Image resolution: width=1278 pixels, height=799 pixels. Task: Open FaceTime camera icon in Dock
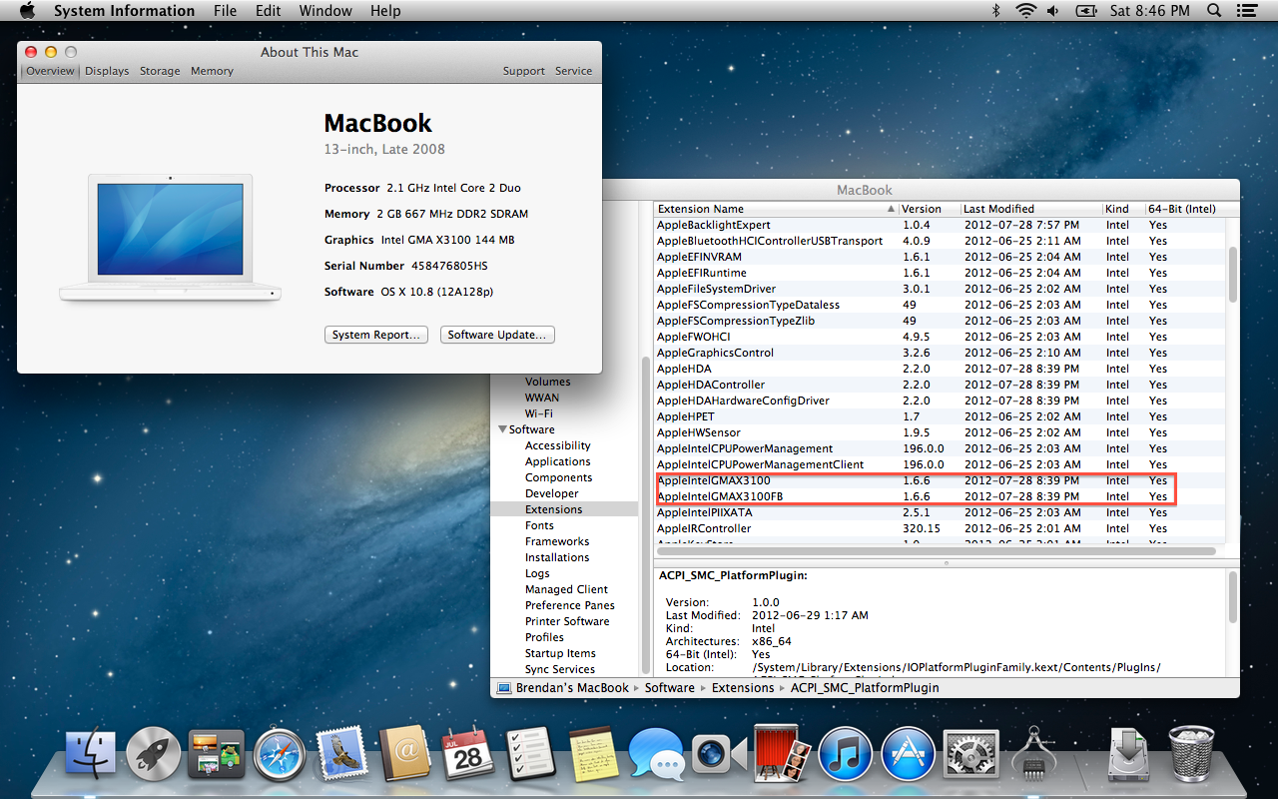coord(719,754)
